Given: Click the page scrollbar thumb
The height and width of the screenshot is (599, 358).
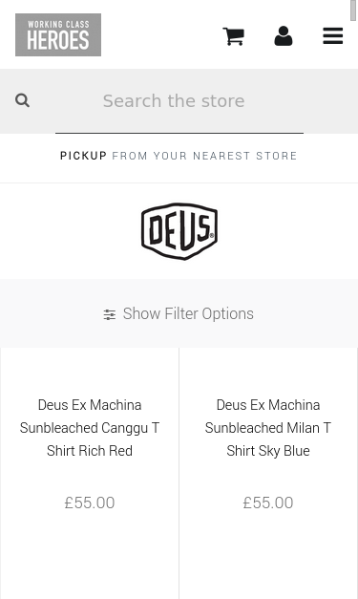Looking at the screenshot, I should coord(353,11).
